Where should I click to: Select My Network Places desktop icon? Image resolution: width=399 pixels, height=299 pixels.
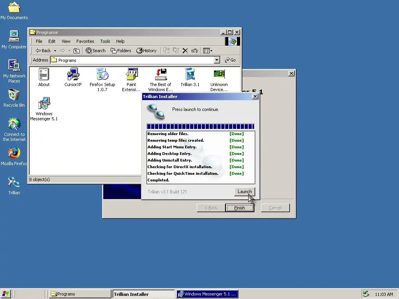(x=14, y=71)
